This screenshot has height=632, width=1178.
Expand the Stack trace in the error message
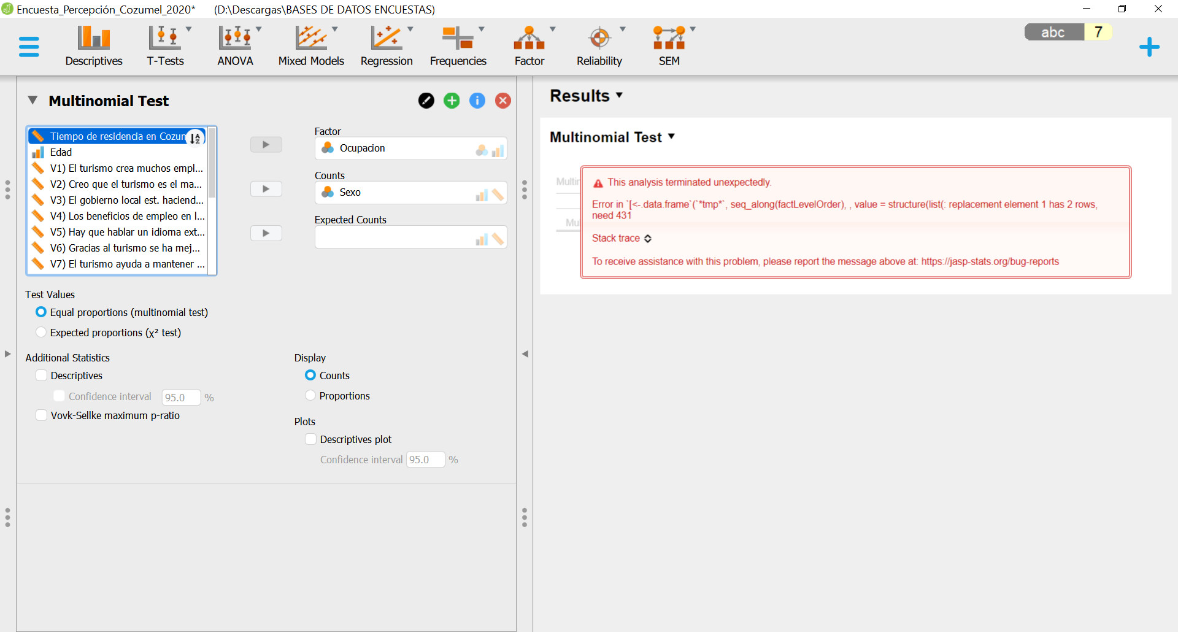[649, 238]
